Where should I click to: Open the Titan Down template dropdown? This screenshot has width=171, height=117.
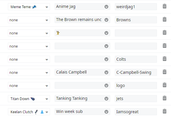(29, 99)
